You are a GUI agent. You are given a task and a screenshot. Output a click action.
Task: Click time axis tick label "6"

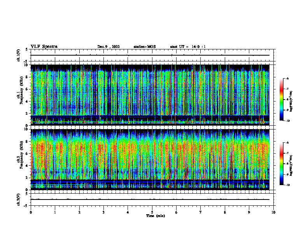[177, 212]
